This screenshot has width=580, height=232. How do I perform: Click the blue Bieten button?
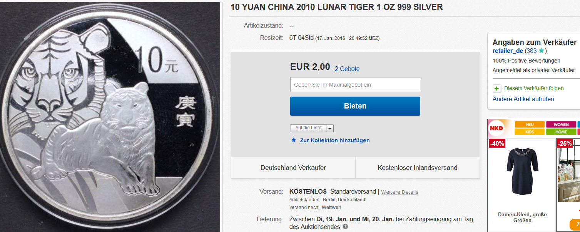coord(355,106)
